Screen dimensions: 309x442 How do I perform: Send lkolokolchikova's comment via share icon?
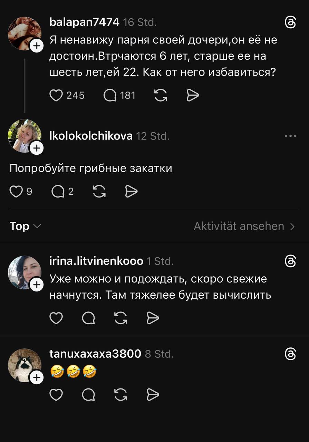131,191
